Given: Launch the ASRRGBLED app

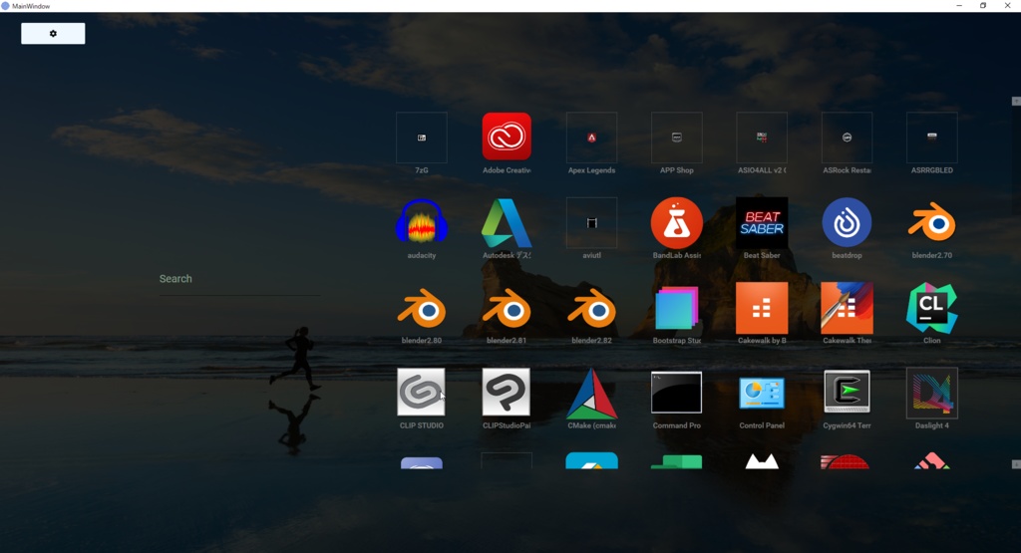Looking at the screenshot, I should click(x=932, y=138).
